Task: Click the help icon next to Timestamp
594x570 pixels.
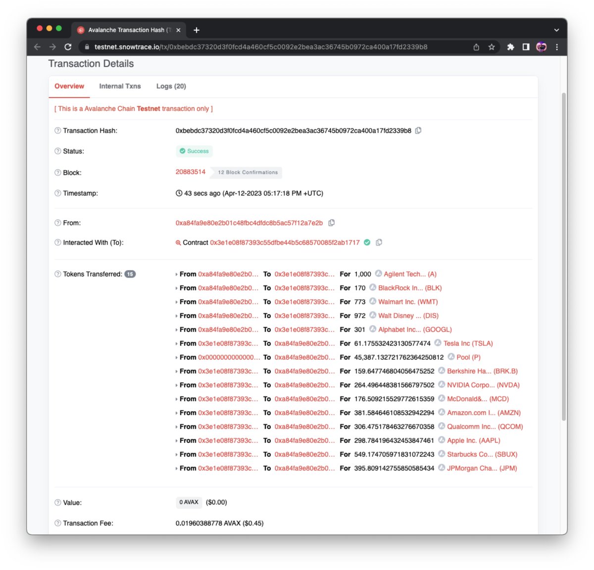Action: (x=58, y=193)
